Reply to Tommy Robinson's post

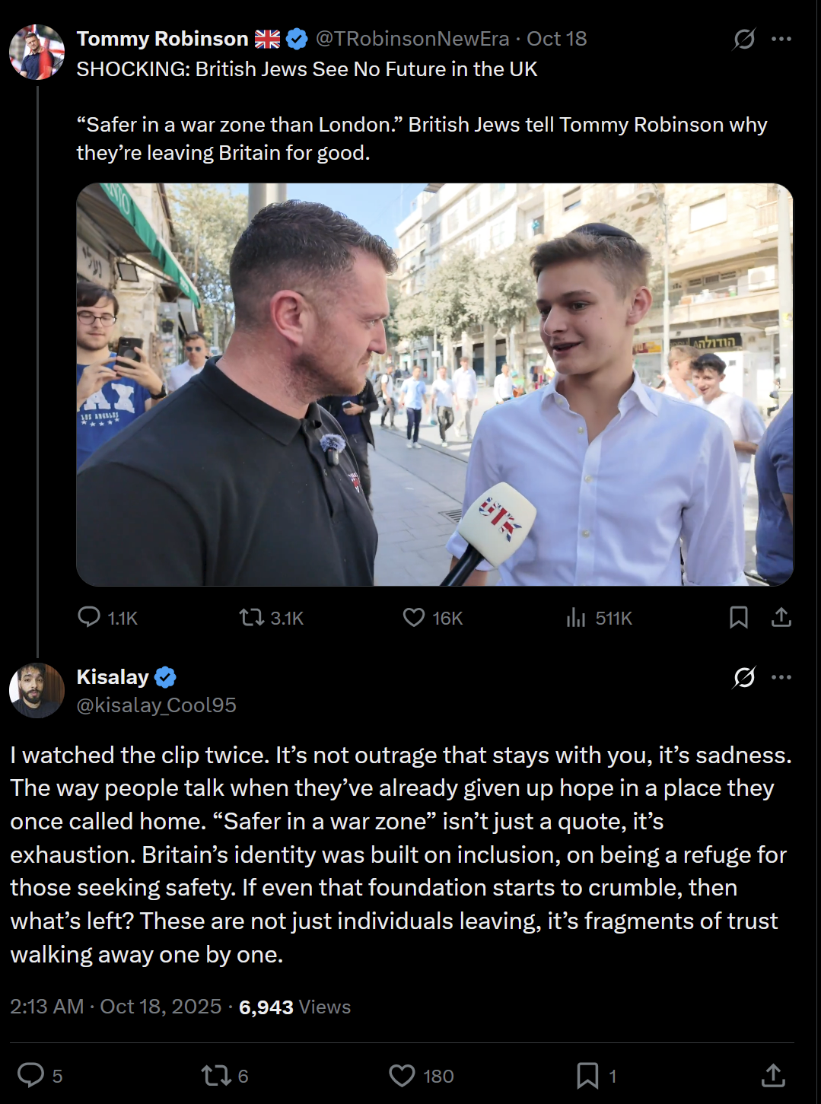pyautogui.click(x=90, y=617)
